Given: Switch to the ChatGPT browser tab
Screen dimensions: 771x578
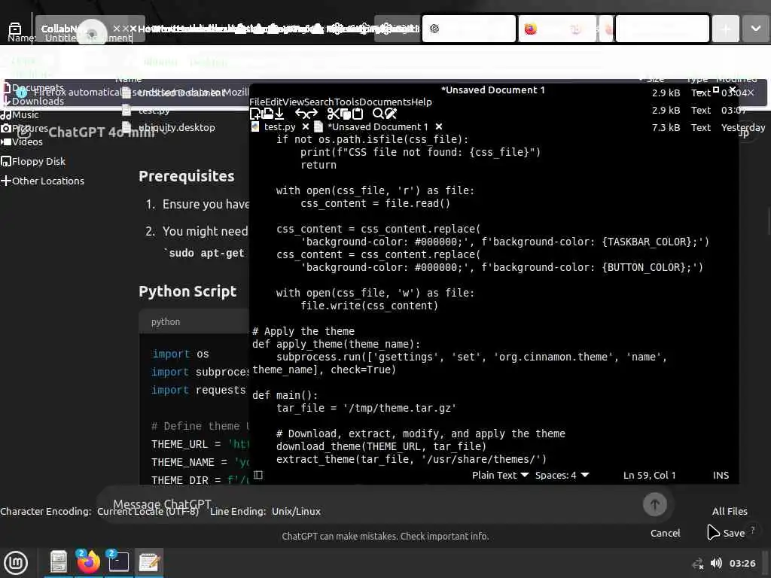Looking at the screenshot, I should coord(468,29).
